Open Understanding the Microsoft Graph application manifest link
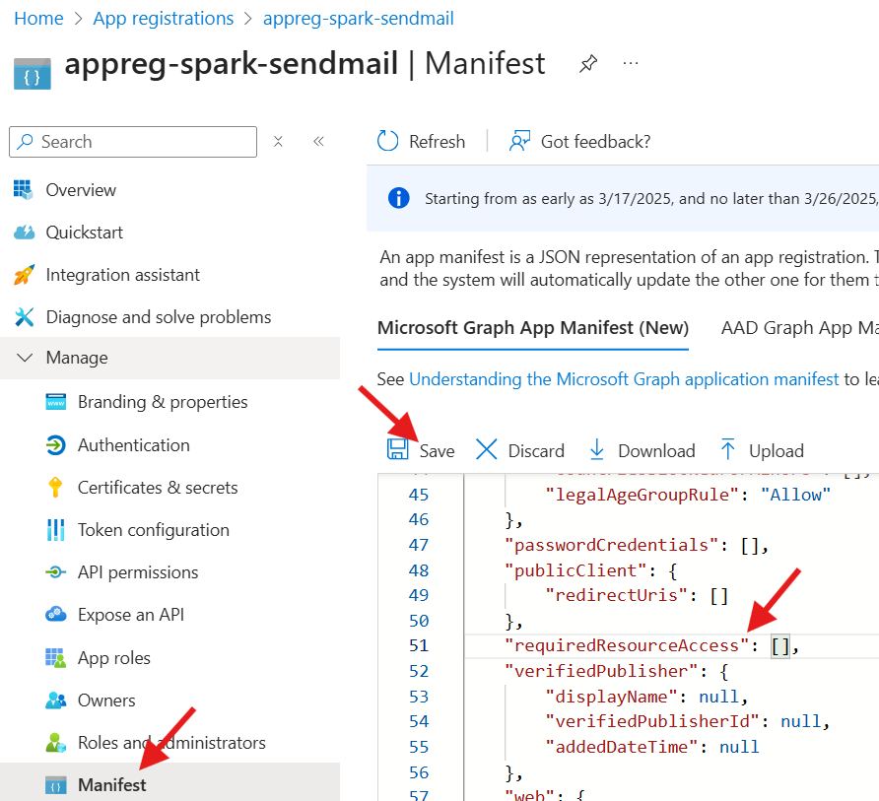The image size is (879, 801). pos(624,379)
